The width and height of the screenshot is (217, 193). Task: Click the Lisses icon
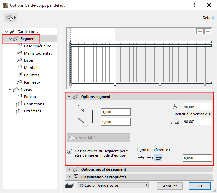(19, 60)
